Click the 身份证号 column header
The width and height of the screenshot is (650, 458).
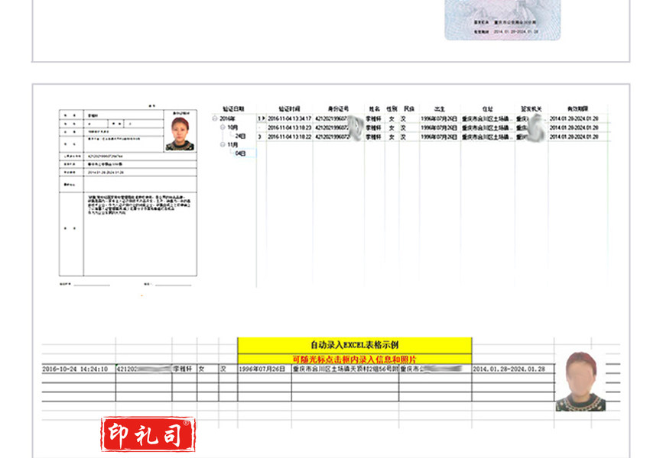tap(339, 109)
